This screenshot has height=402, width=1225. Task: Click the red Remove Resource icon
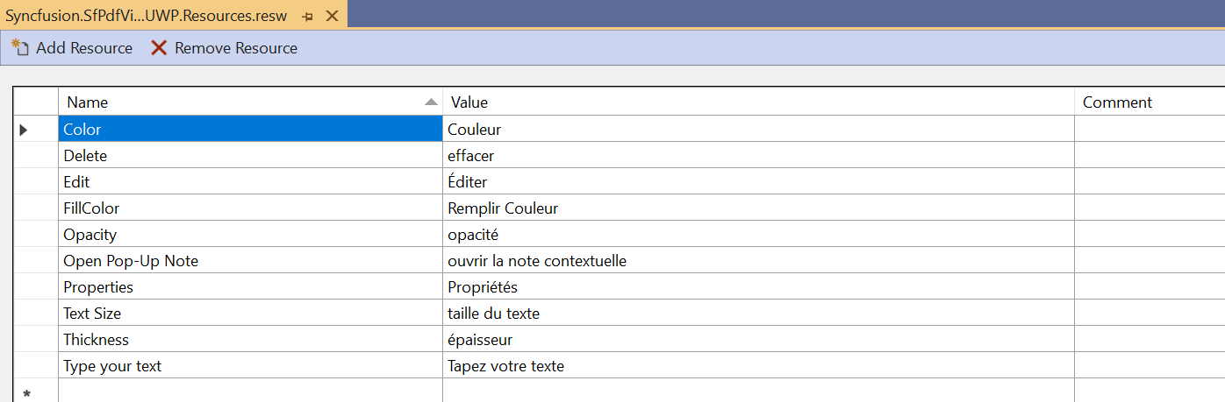(x=159, y=47)
